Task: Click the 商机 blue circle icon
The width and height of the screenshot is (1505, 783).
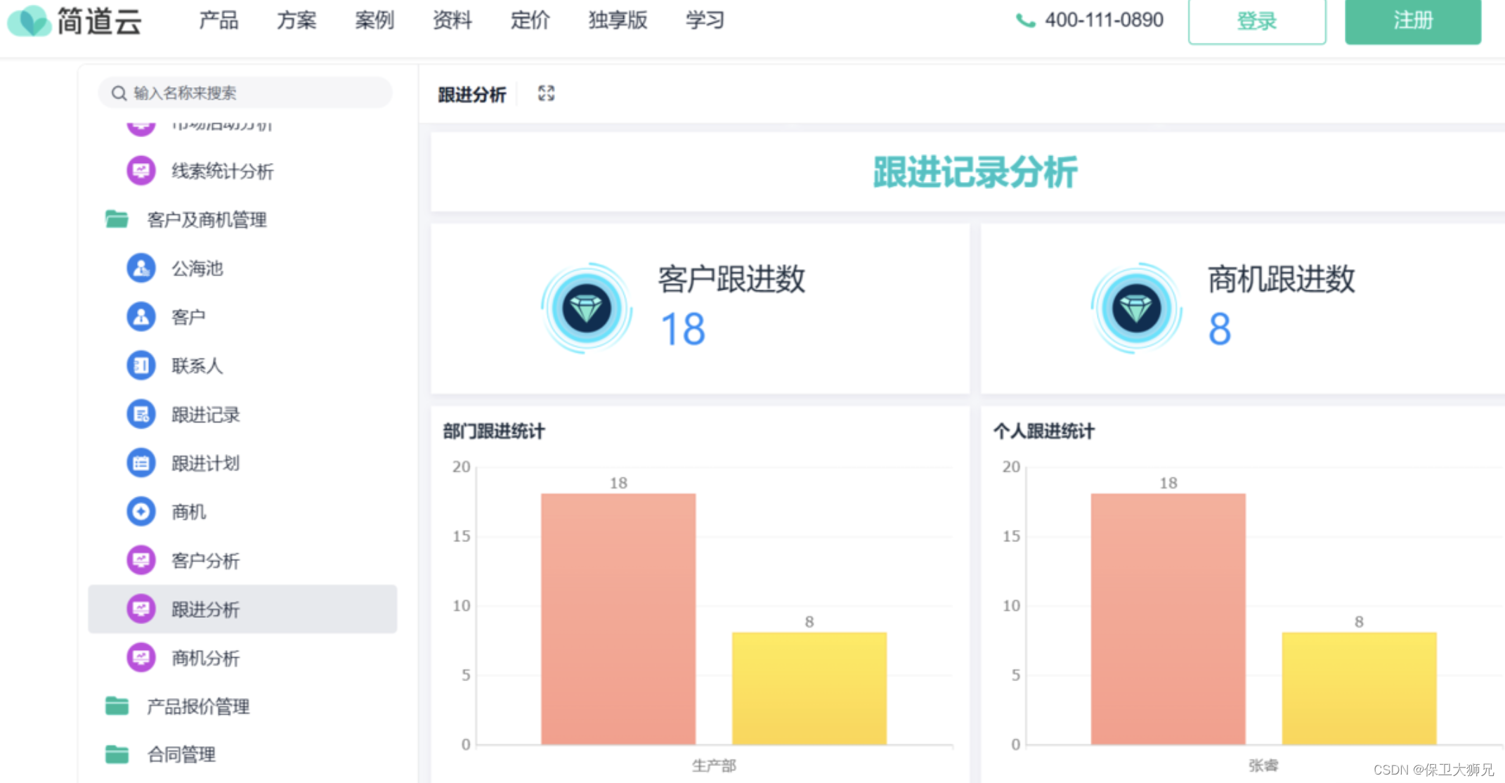Action: [141, 512]
